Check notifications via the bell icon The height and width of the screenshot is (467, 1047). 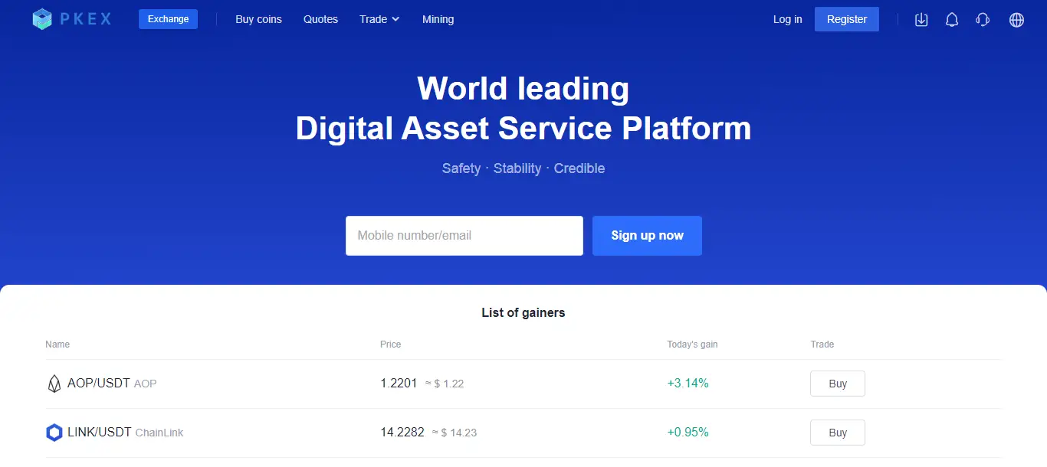[x=952, y=19]
